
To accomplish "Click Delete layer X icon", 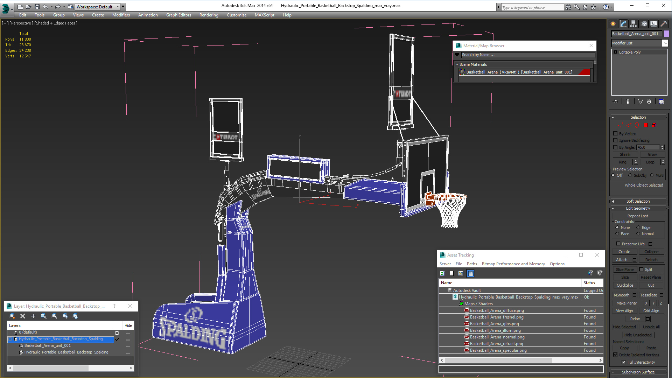I will pos(23,316).
